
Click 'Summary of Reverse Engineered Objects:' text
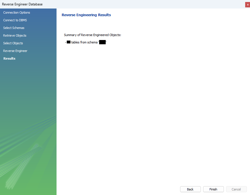click(x=93, y=35)
